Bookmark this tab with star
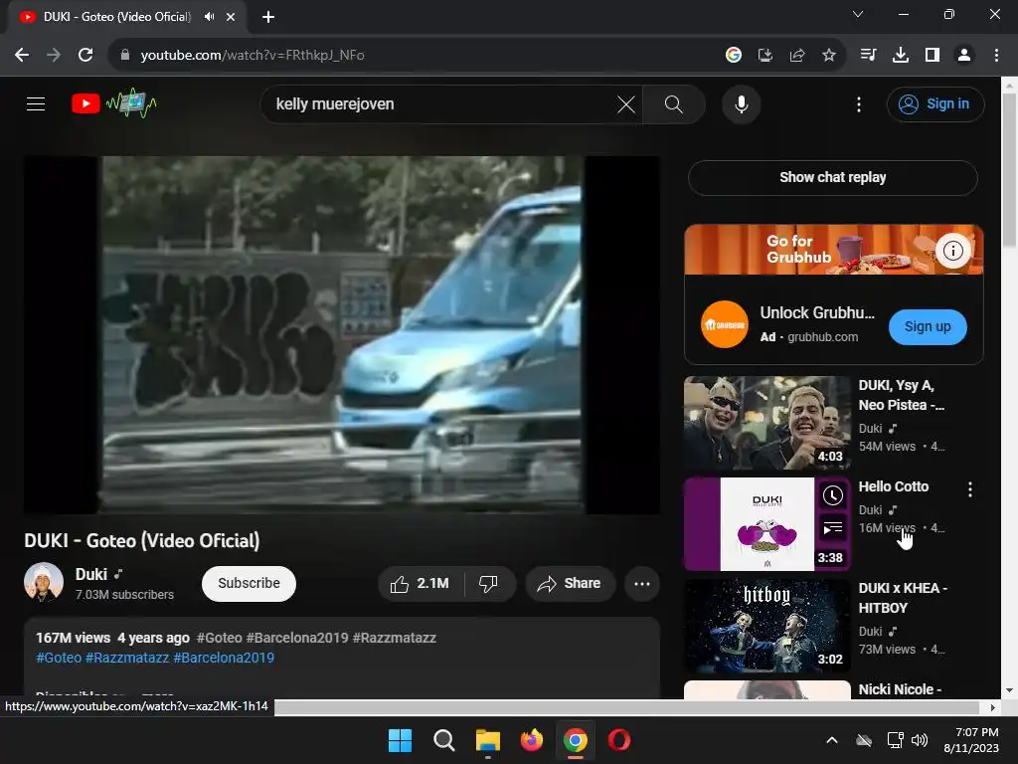This screenshot has width=1018, height=764. click(x=829, y=56)
